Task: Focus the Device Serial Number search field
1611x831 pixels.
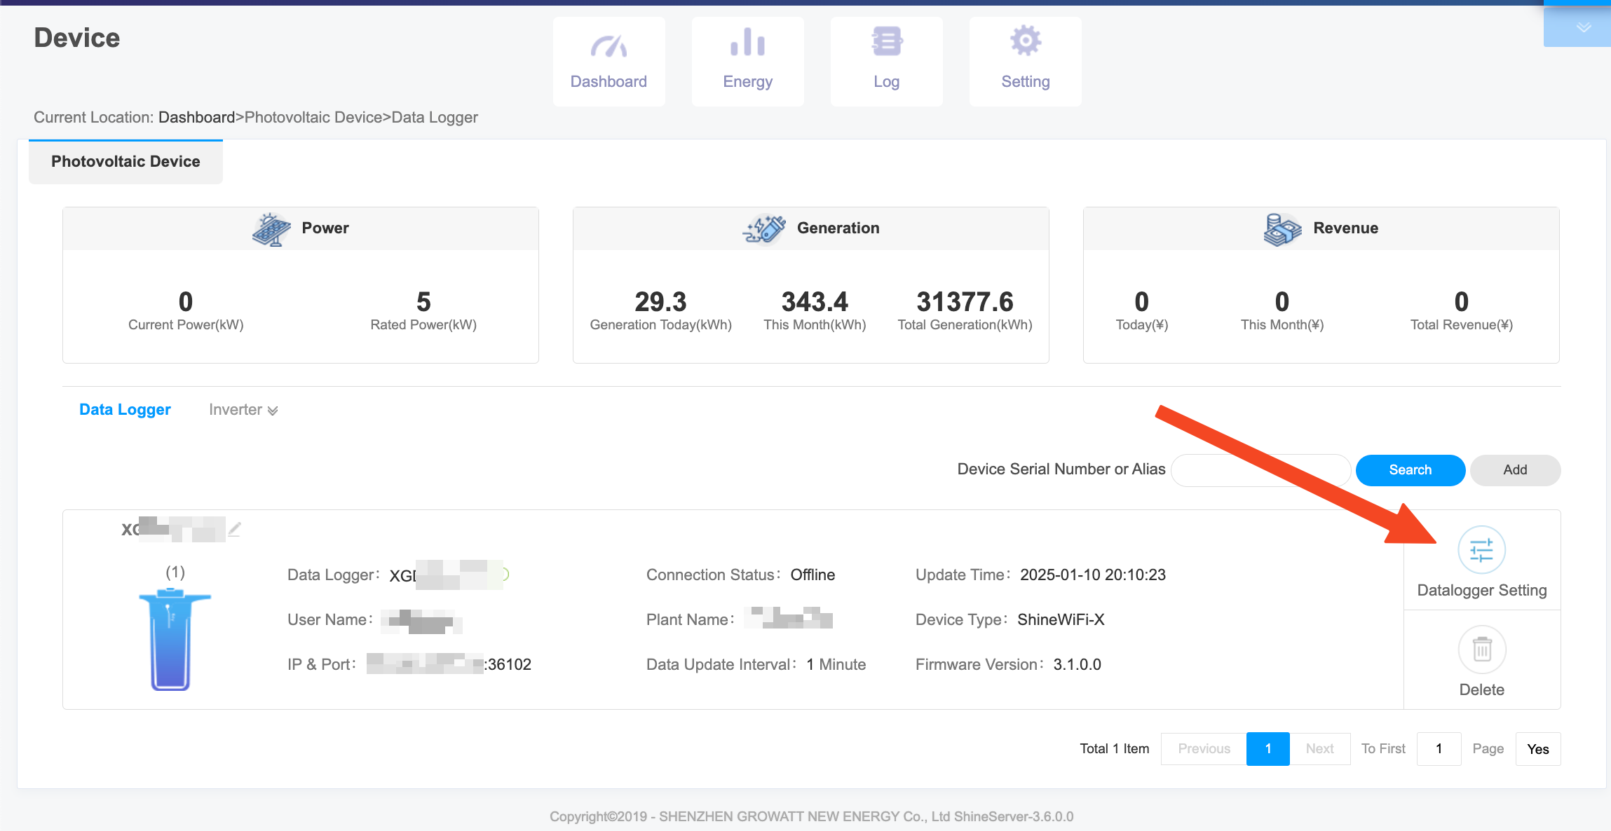Action: click(x=1260, y=470)
